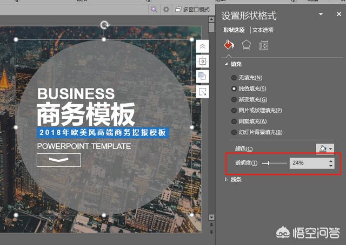Close the 设置形状格式 pane
Image resolution: width=346 pixels, height=245 pixels.
pyautogui.click(x=339, y=14)
